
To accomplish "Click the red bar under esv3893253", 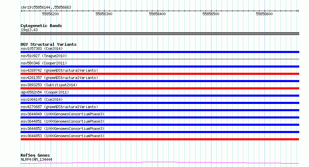I will pos(160,88).
